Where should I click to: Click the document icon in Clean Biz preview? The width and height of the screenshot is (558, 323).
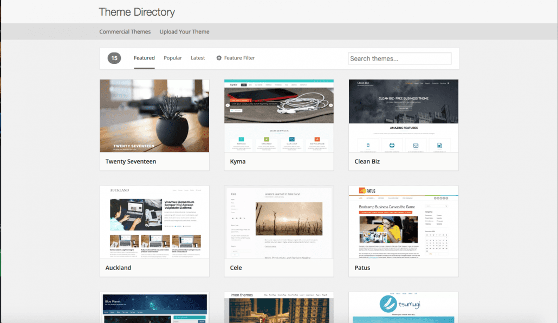click(439, 145)
